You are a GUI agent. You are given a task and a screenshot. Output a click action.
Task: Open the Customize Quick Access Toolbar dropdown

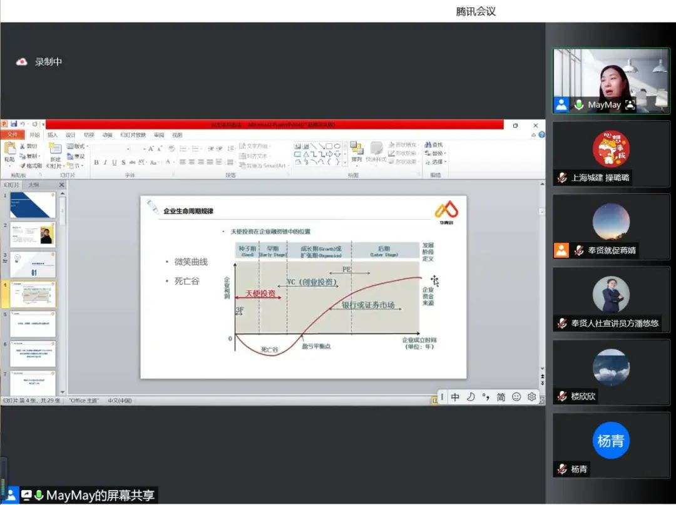pos(43,125)
